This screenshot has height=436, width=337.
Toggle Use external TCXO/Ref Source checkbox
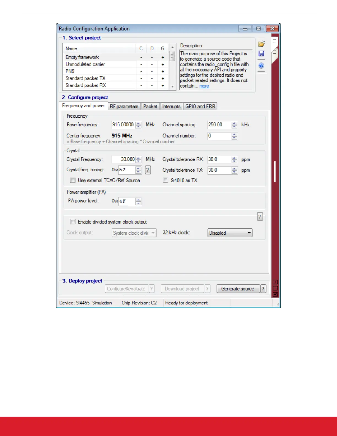pyautogui.click(x=73, y=180)
